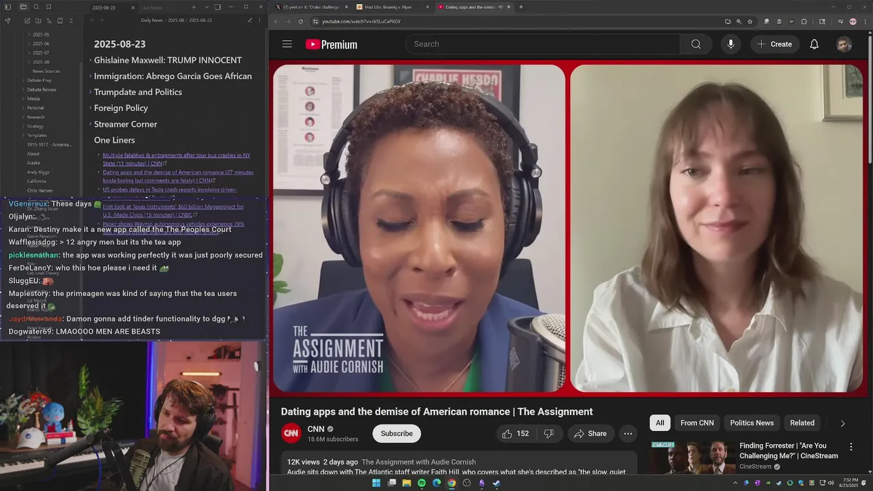
Task: Select the From CNN filter chip
Action: 697,423
